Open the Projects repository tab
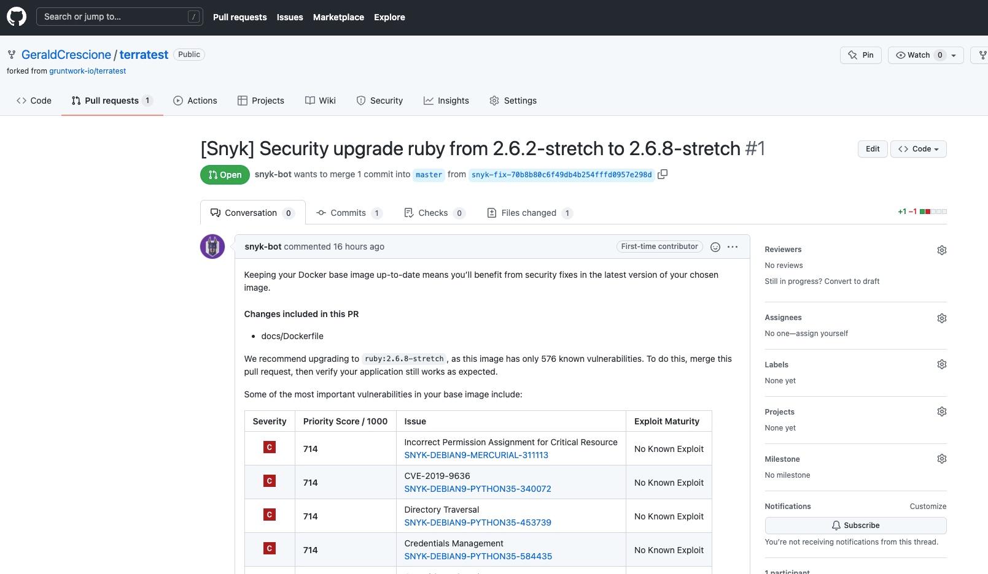 [261, 101]
